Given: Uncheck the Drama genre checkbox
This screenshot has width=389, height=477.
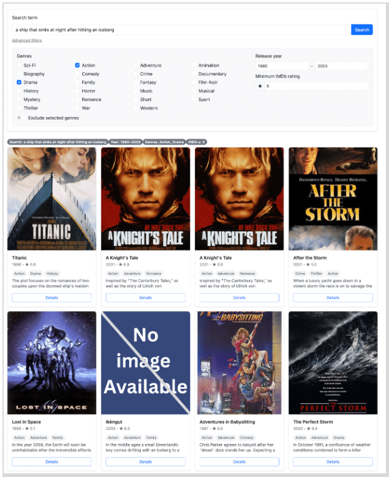Looking at the screenshot, I should pos(20,82).
